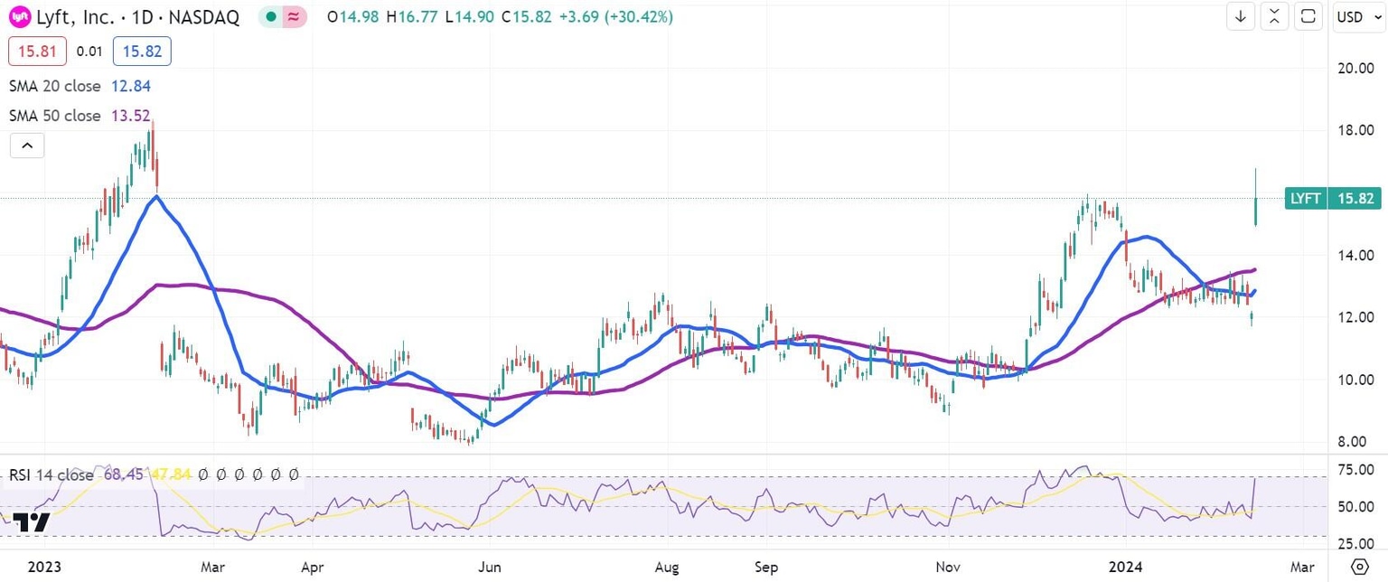Viewport: 1388px width, 582px height.
Task: Select the SMA 50 close indicator legend
Action: coord(54,116)
